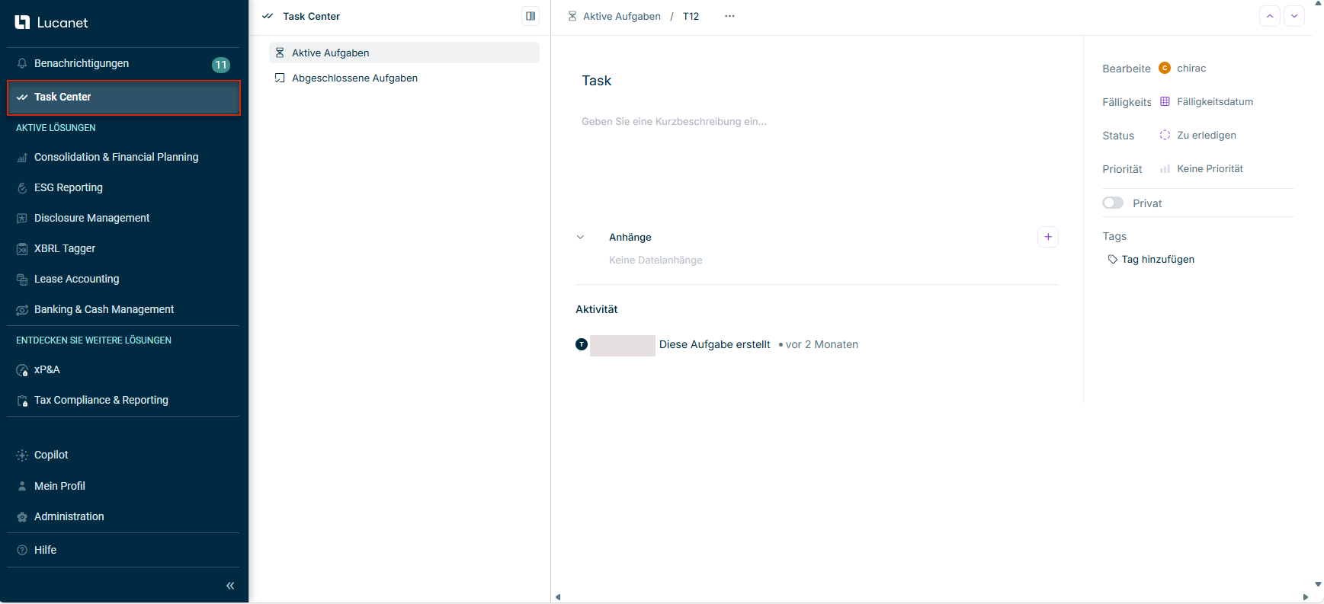Click the Keine Dateianhänge text
Viewport: 1324px width, 604px height.
(x=656, y=260)
